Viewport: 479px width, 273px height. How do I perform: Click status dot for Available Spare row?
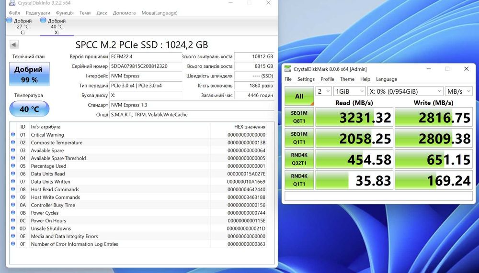coord(13,150)
